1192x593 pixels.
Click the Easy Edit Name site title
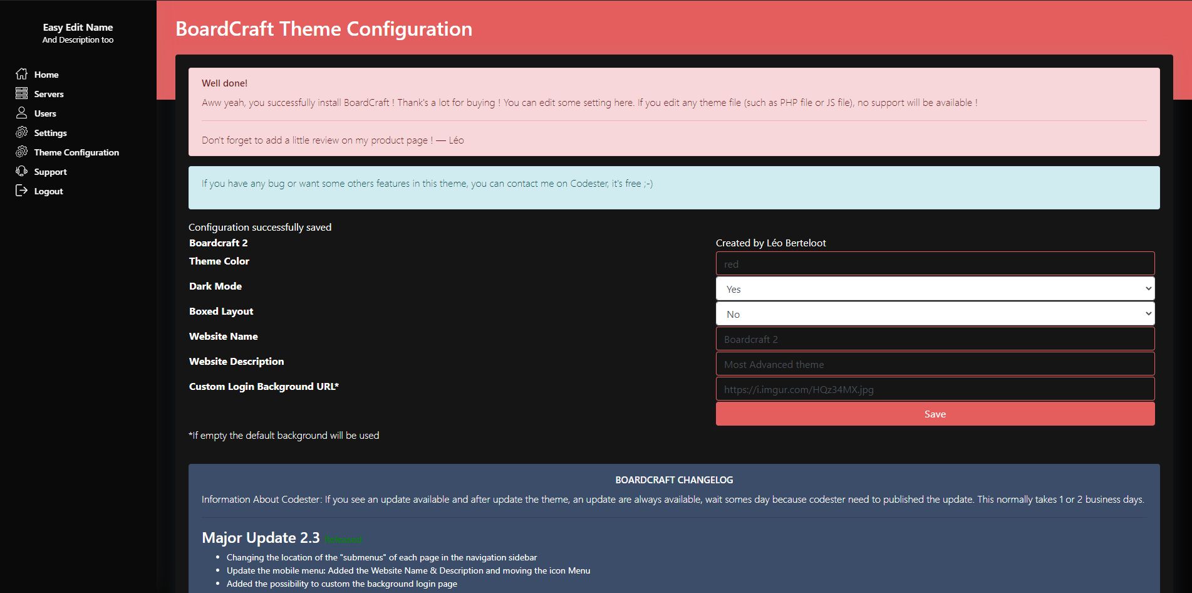(x=78, y=27)
